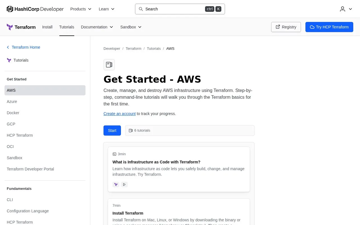Open the Install Terraform tutorial card
Screen dimensions: 360x225
pos(179,212)
